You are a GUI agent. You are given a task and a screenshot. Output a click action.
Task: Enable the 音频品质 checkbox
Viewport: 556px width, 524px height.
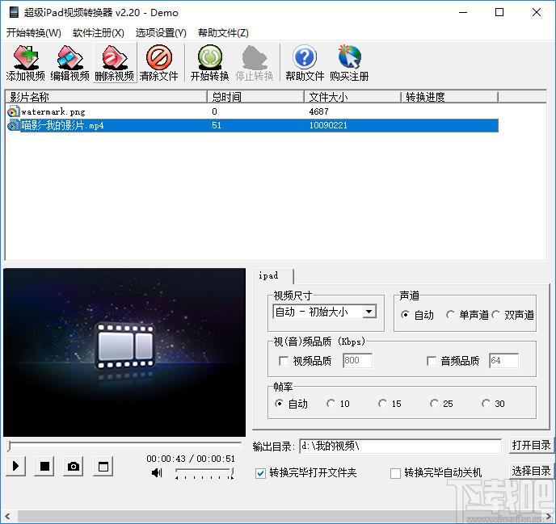tap(432, 361)
